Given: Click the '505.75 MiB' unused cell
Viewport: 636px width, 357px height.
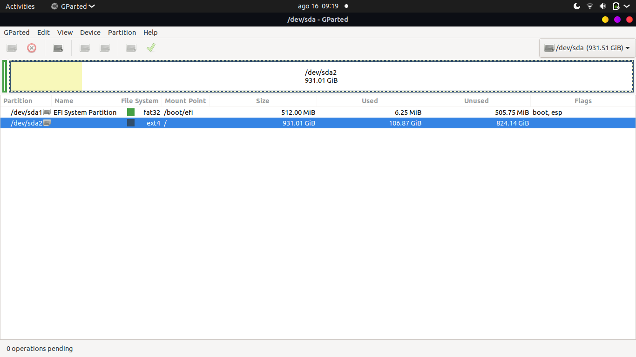Looking at the screenshot, I should coord(512,112).
